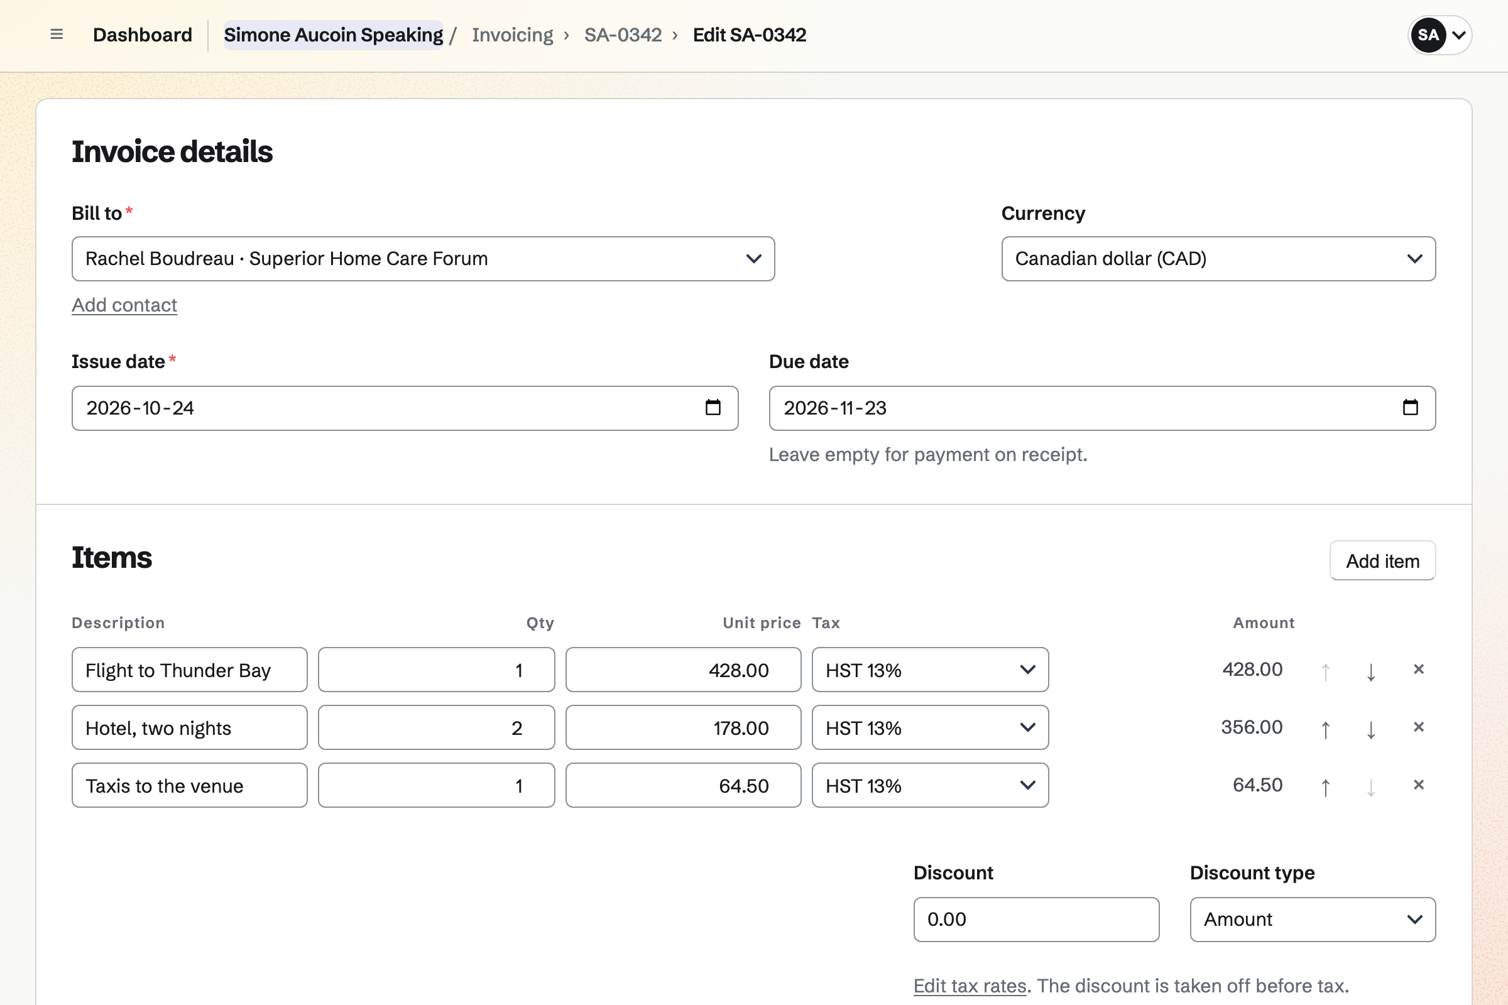This screenshot has height=1005, width=1508.
Task: Go back to SA-0342 breadcrumb
Action: (x=623, y=35)
